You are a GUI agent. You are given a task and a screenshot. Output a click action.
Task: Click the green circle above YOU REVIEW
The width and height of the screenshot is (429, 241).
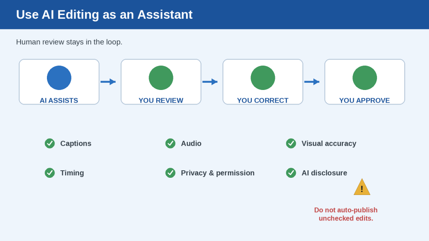pos(161,77)
